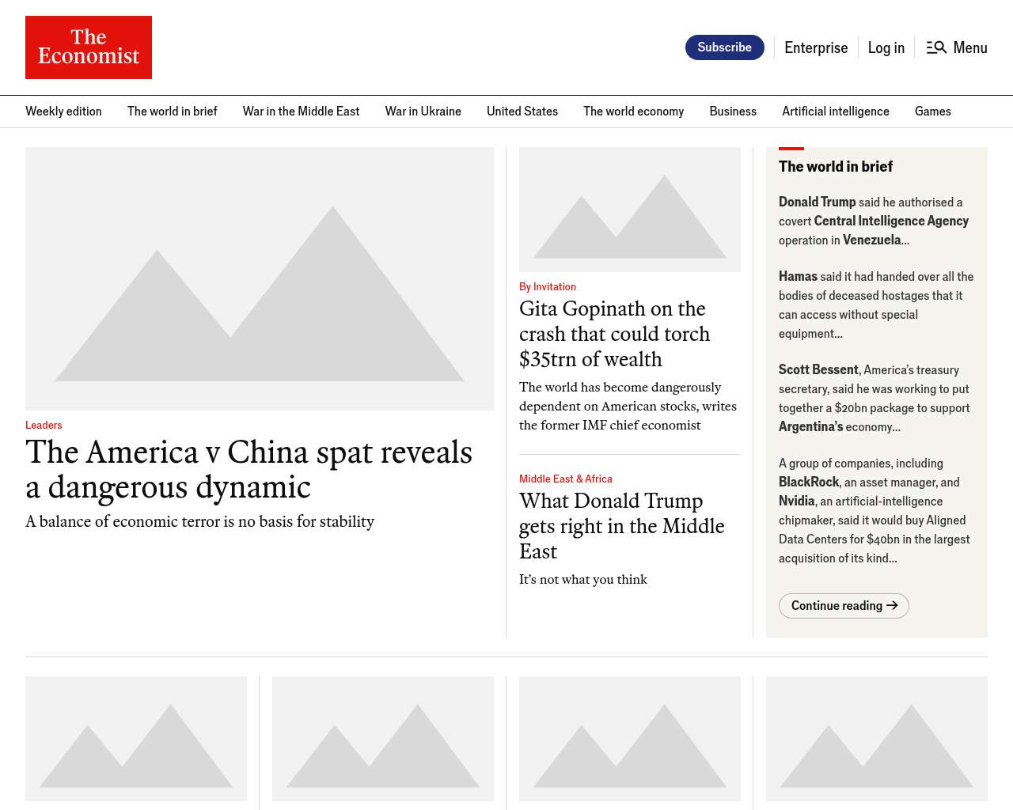This screenshot has width=1013, height=810.
Task: Click 'It's not what you think' subheading
Action: point(583,580)
